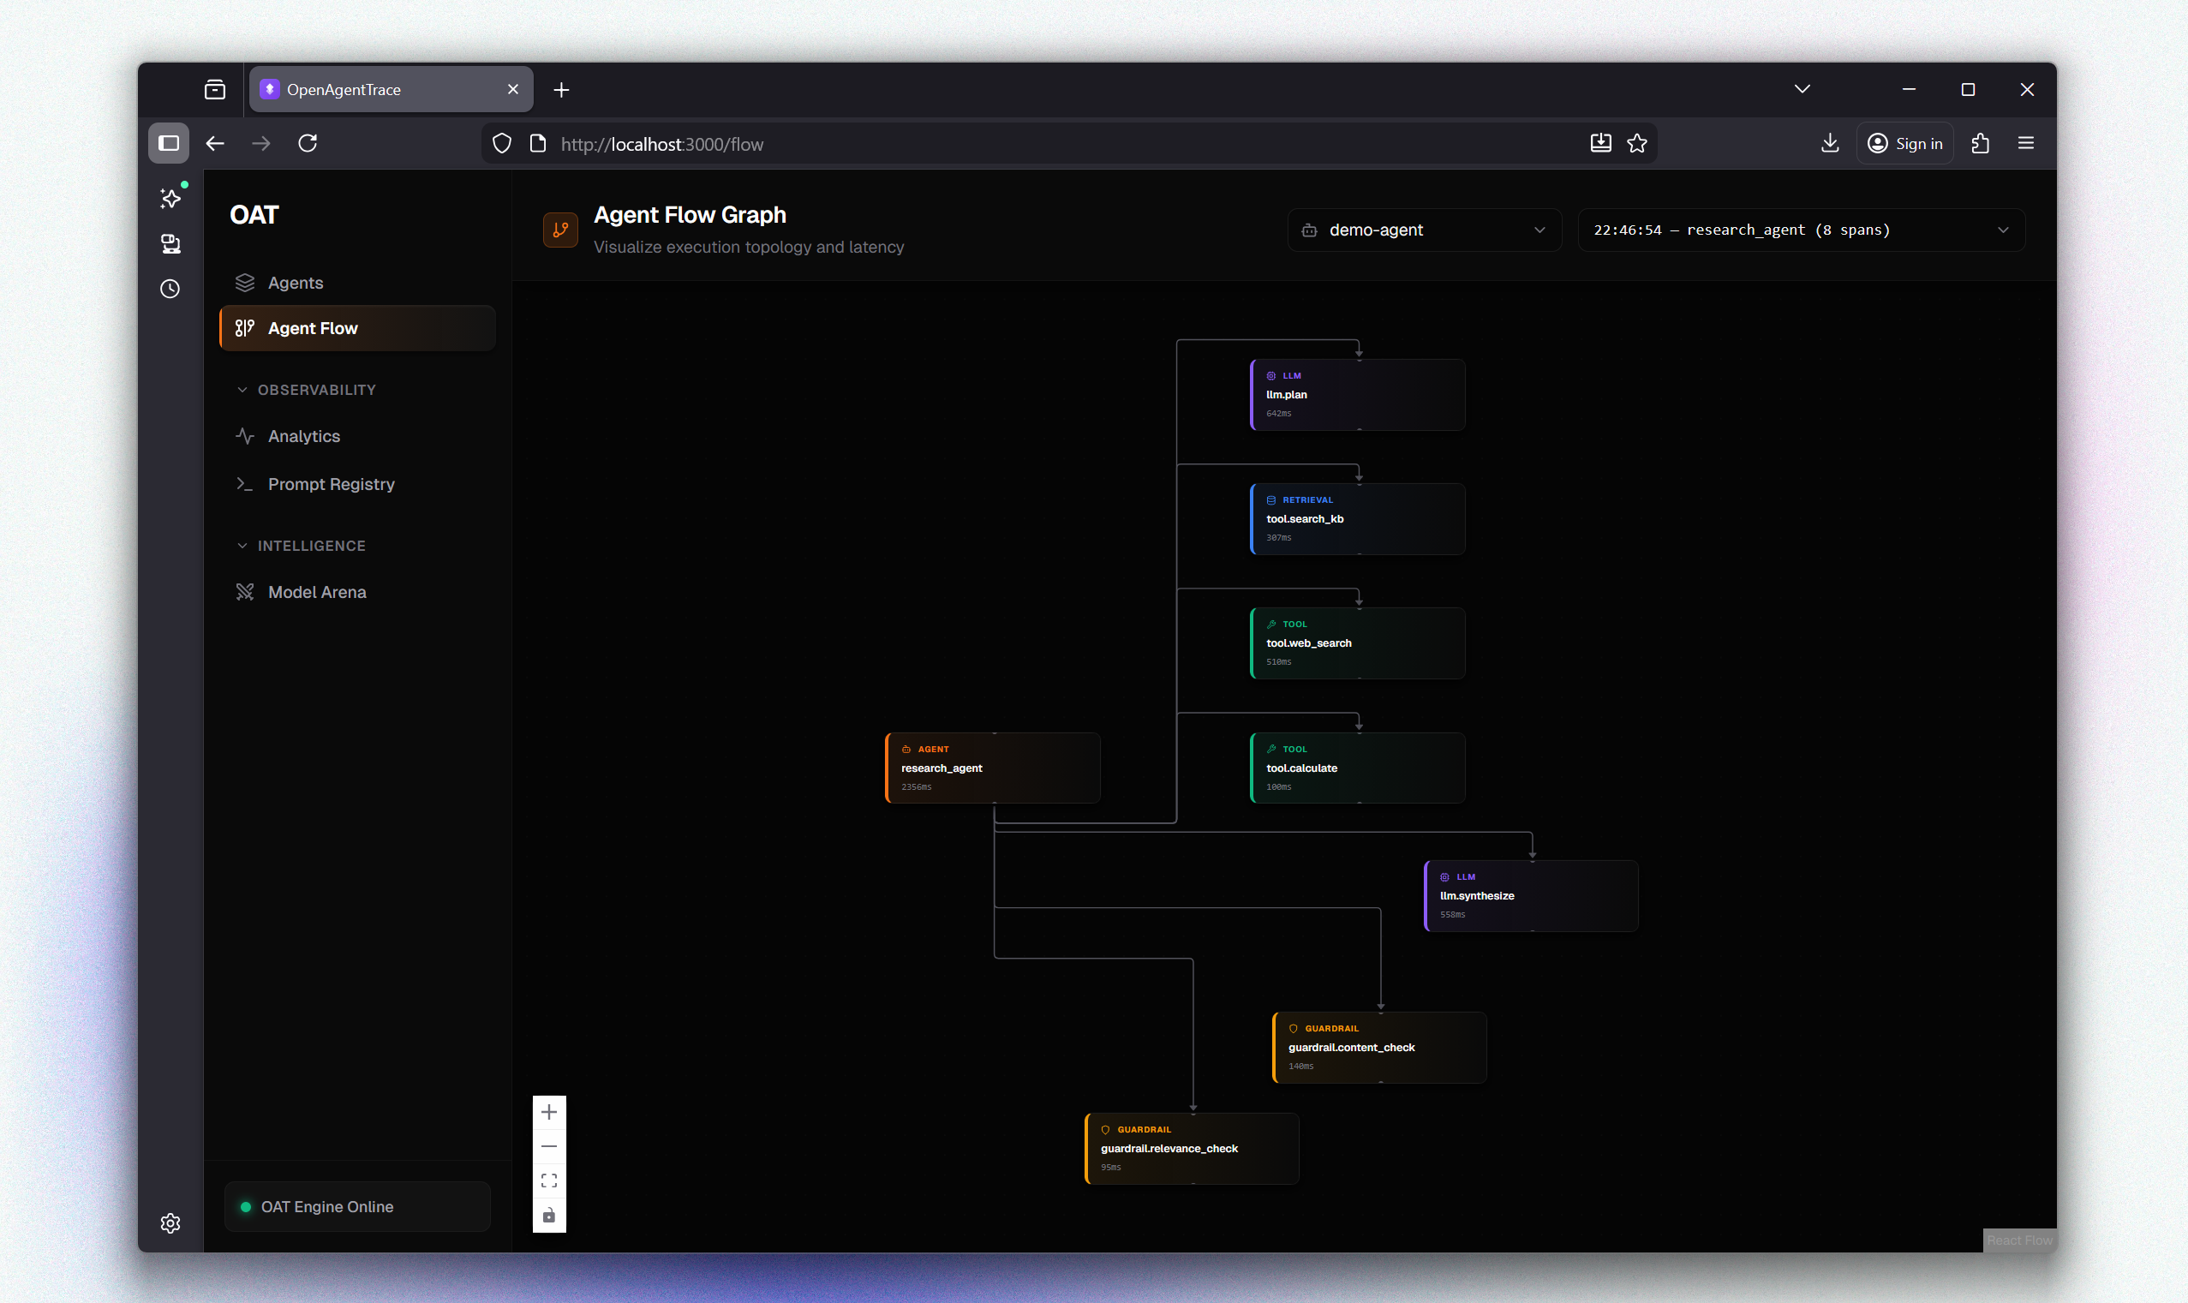Toggle the lock on the flow canvas

[x=550, y=1216]
